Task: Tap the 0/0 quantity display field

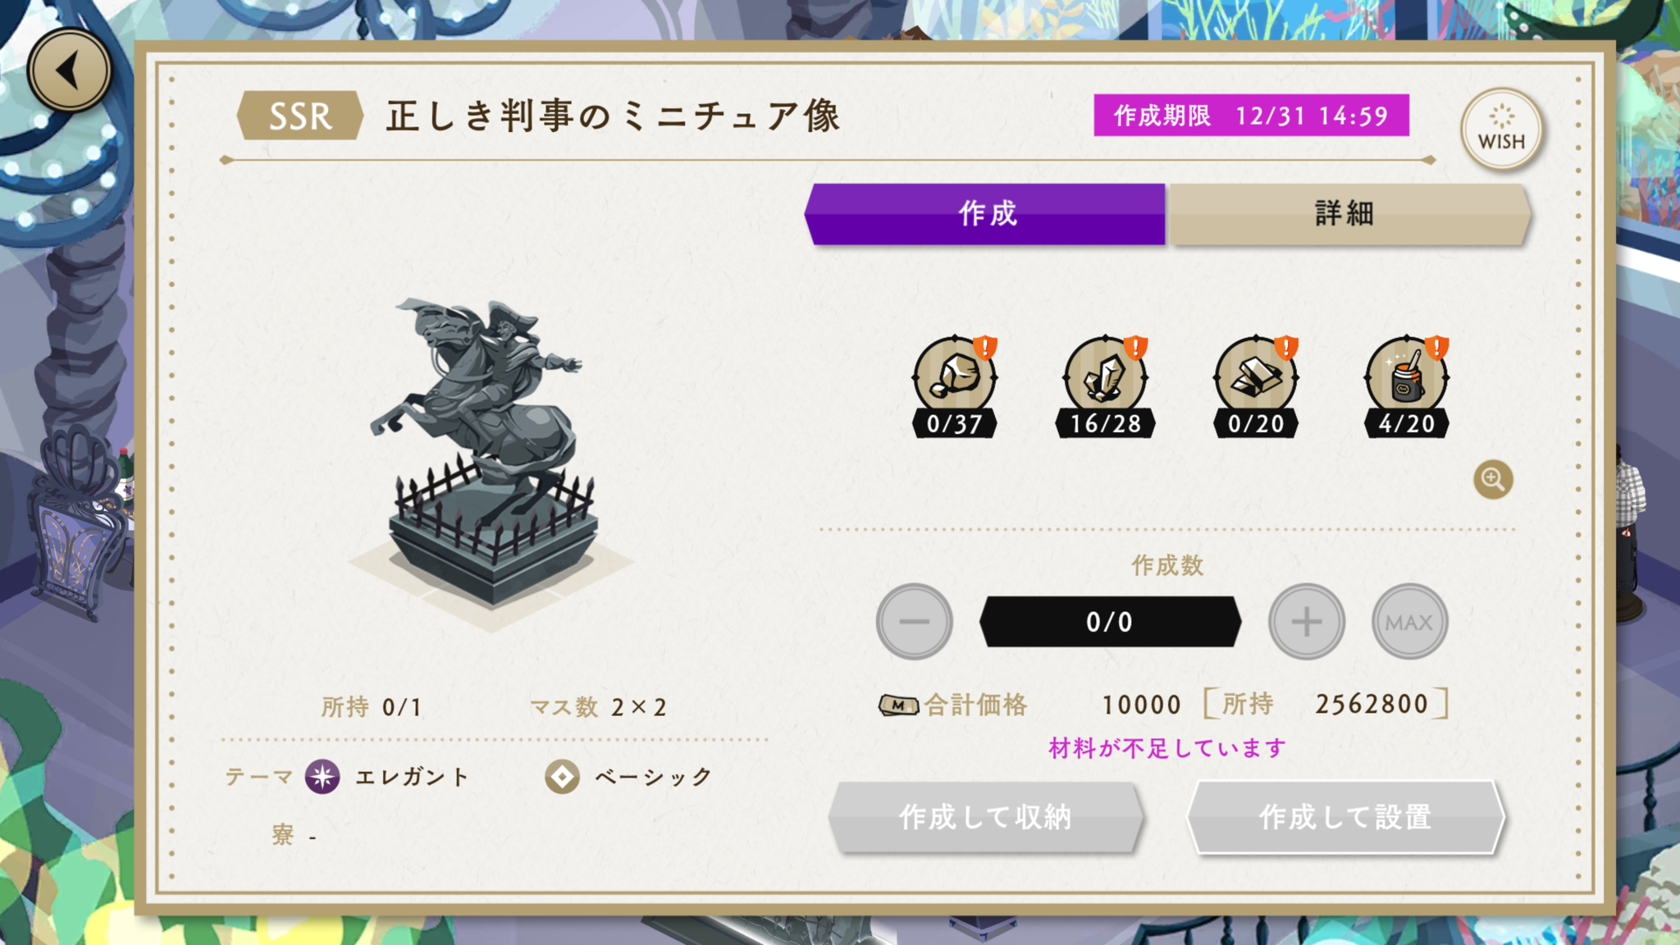Action: [x=1110, y=622]
